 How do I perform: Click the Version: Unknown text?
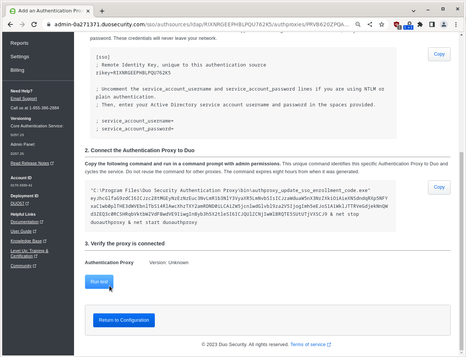pos(169,263)
